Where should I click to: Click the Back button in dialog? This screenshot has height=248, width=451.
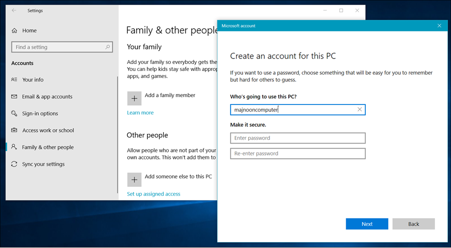(x=413, y=224)
